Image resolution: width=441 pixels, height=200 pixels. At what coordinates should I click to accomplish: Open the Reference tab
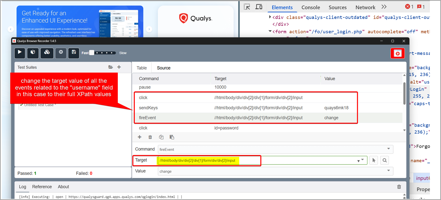point(42,187)
